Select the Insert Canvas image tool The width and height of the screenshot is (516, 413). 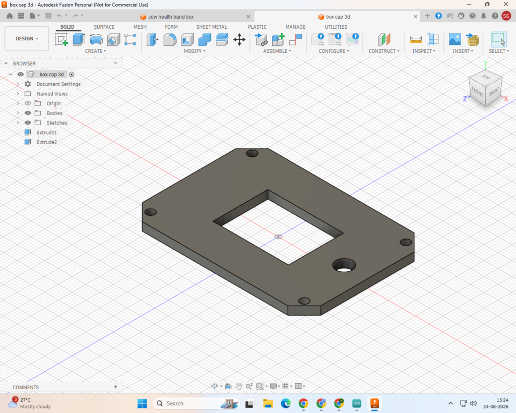coord(455,39)
